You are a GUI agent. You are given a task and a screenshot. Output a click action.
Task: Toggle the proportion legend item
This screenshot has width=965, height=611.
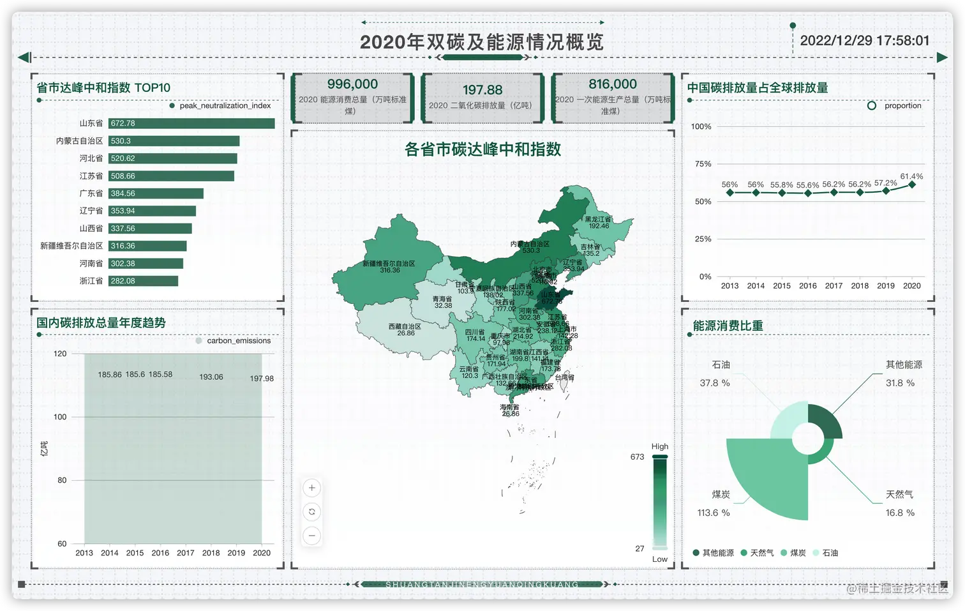coord(894,105)
